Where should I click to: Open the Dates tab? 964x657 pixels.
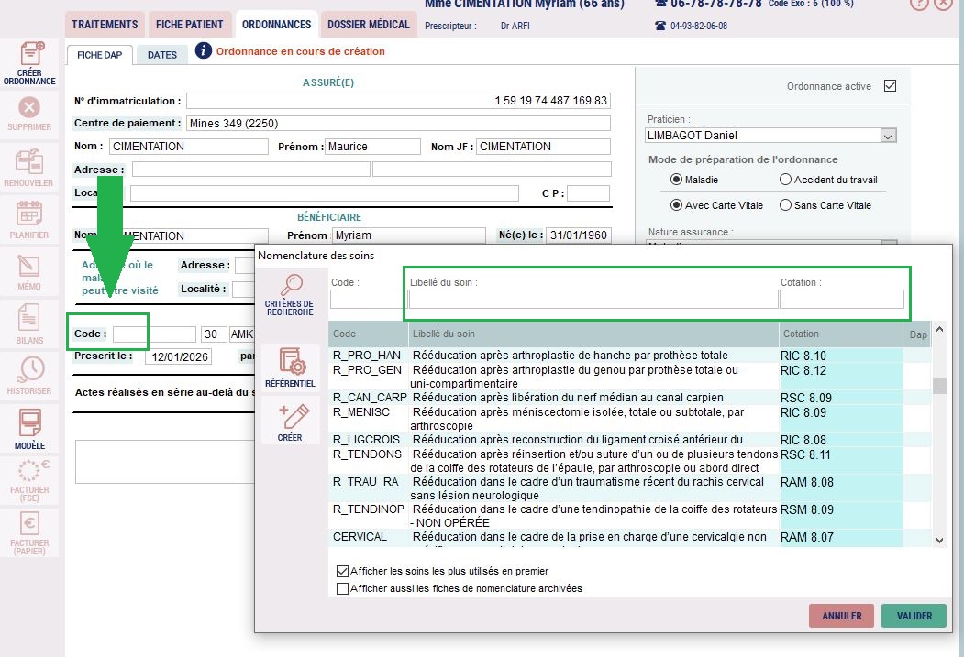coord(162,55)
